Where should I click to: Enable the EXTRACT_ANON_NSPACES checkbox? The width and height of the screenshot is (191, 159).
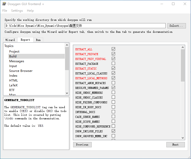click(x=113, y=83)
